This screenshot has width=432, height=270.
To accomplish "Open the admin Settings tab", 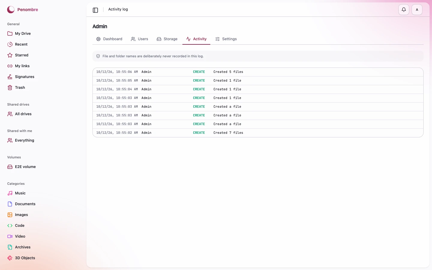I will point(226,39).
